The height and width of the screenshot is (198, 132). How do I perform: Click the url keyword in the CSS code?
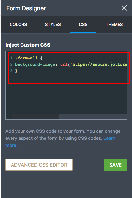point(64,64)
